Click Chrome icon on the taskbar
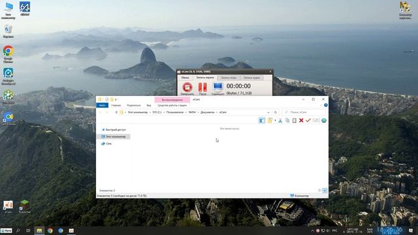Viewport: 418px width, 235px height. 50,230
